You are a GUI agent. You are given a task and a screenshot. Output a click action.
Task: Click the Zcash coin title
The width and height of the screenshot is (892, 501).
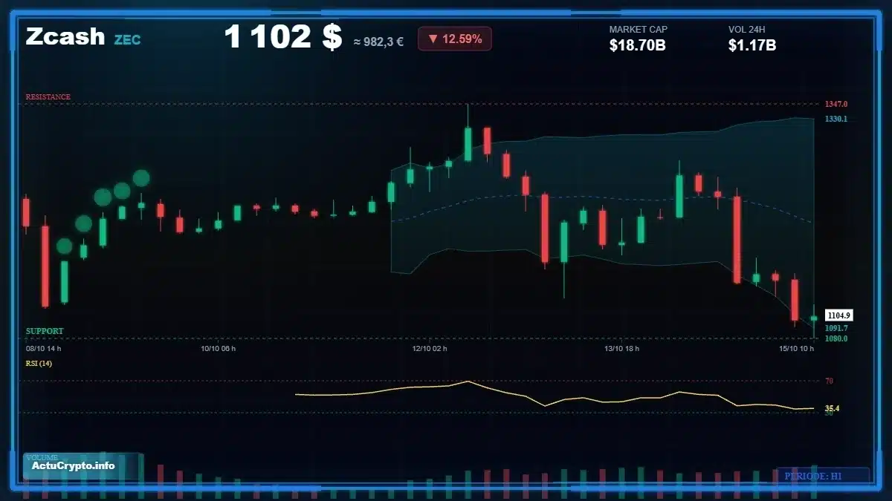pos(65,36)
